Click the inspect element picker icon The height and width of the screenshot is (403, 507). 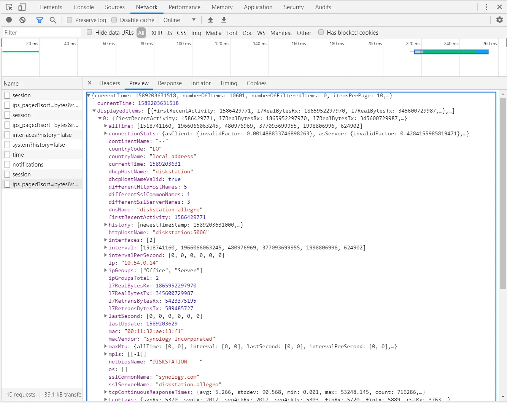[x=10, y=7]
